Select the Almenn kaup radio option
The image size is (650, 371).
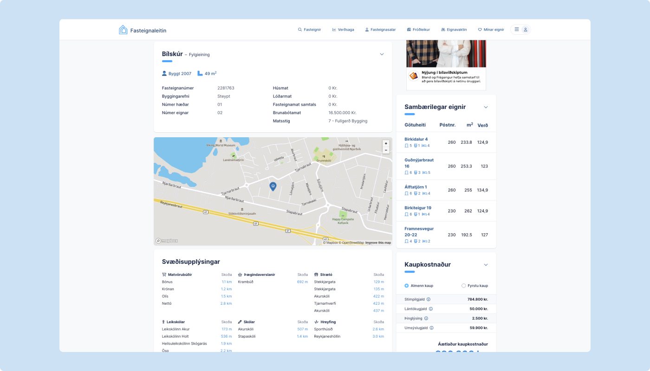[407, 286]
